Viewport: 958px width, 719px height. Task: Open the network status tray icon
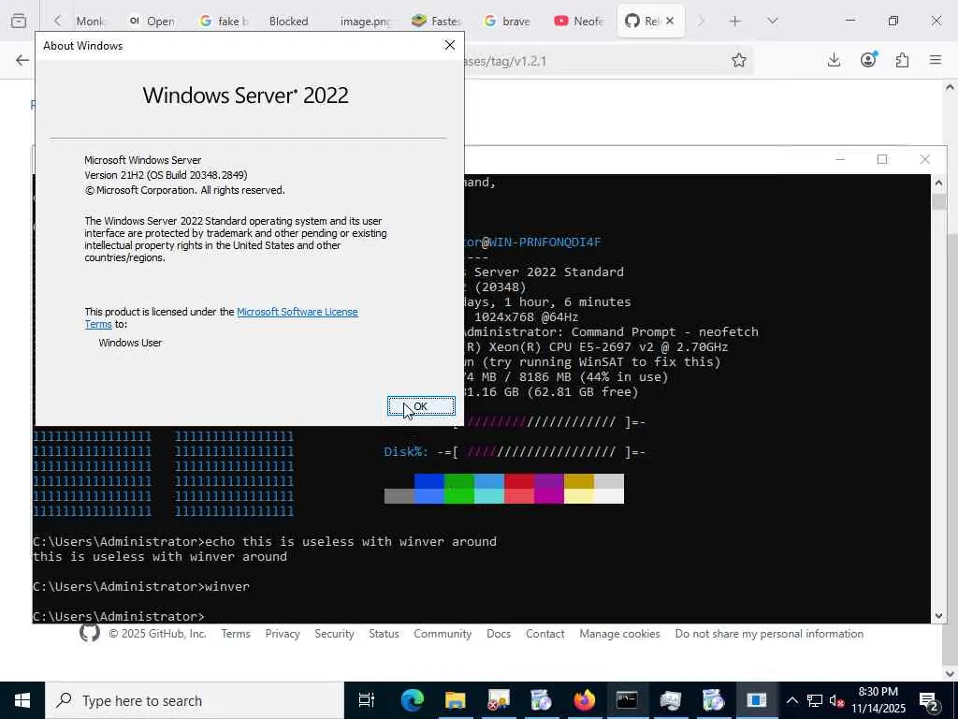point(815,700)
